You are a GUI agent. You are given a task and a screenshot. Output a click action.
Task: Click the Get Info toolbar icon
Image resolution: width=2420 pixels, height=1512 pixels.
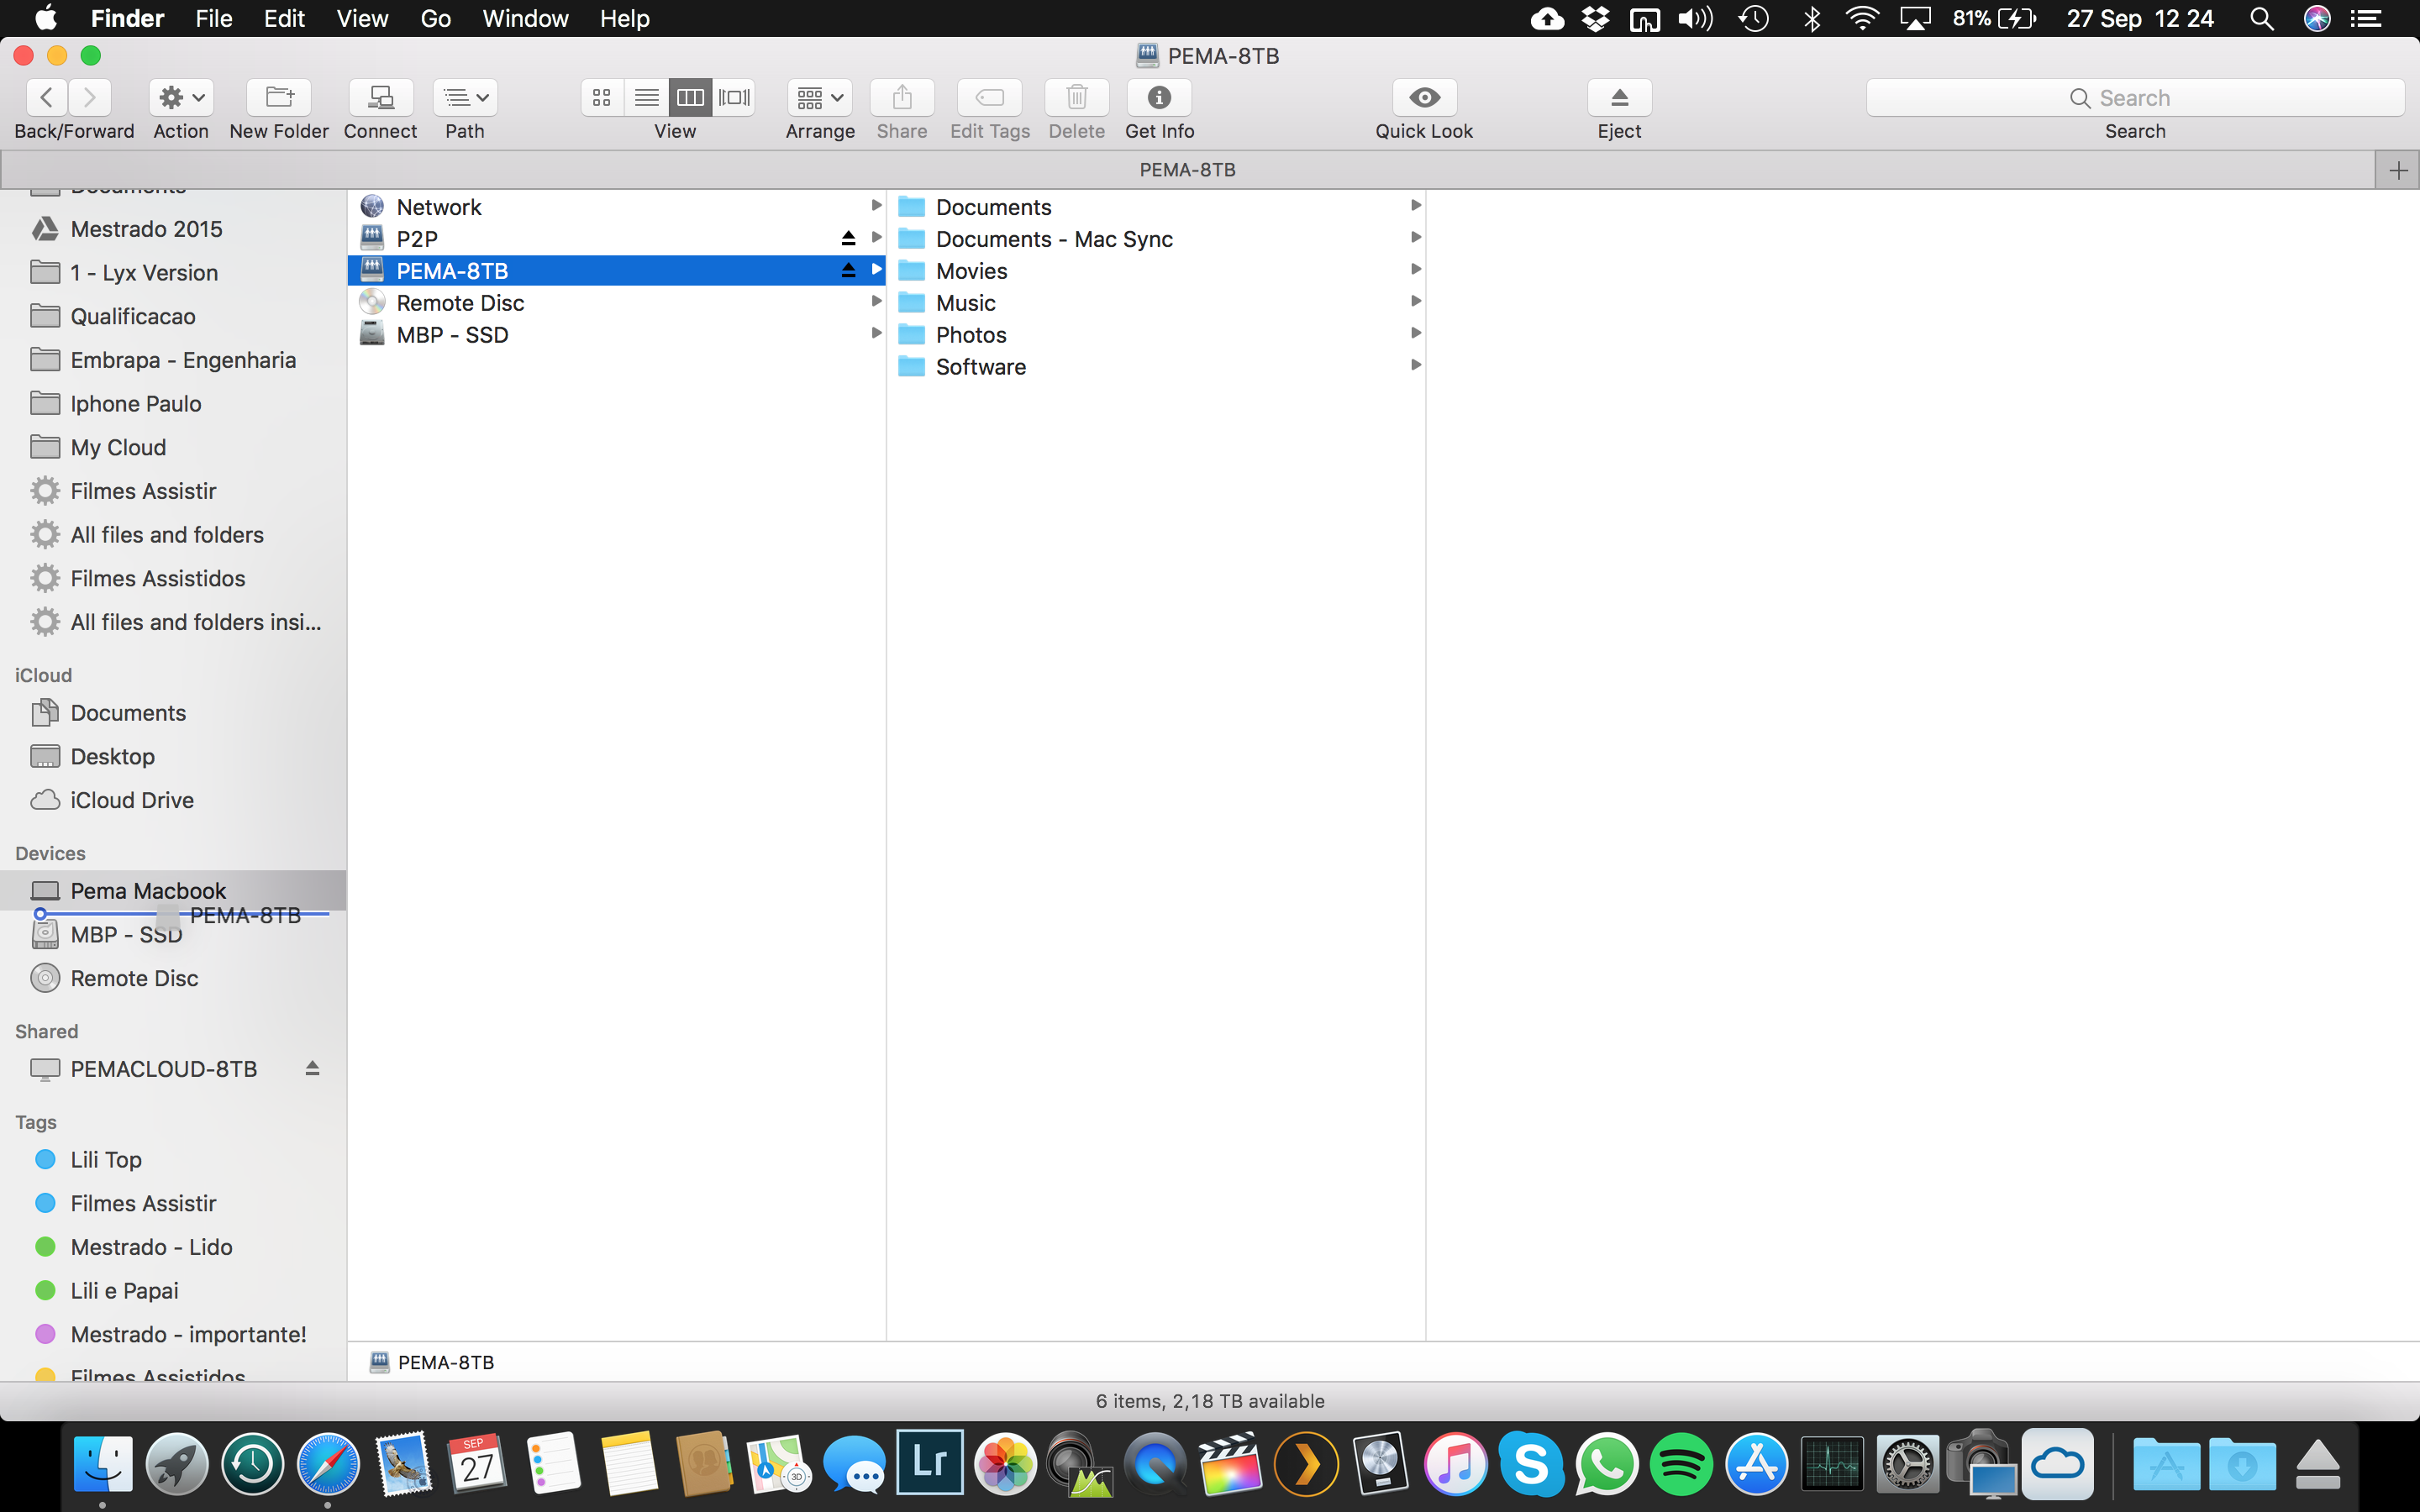pyautogui.click(x=1158, y=97)
